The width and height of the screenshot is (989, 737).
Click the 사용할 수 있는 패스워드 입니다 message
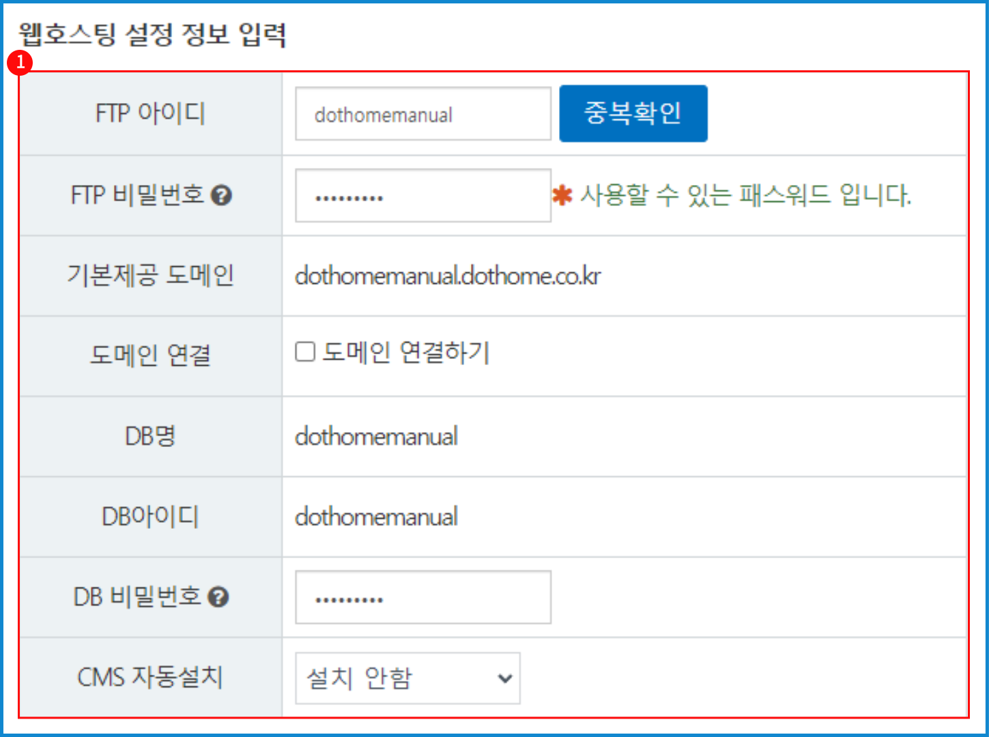(745, 196)
